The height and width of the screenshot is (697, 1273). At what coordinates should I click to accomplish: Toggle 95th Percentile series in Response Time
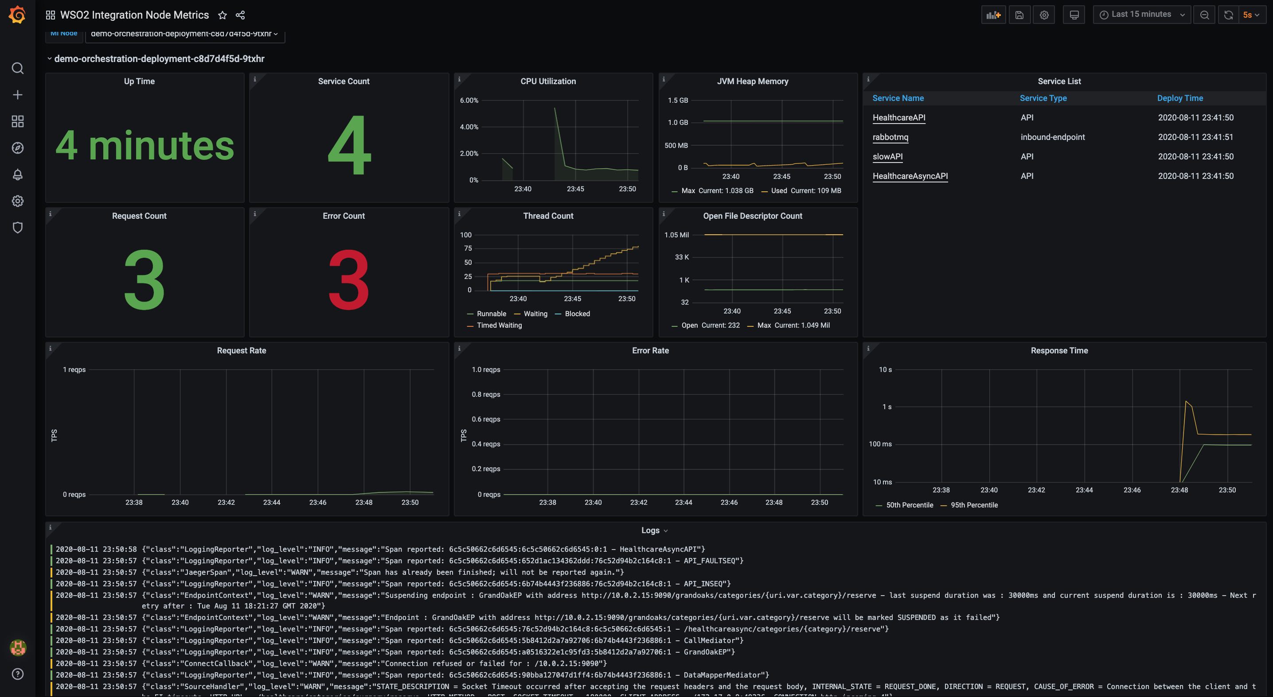tap(973, 505)
